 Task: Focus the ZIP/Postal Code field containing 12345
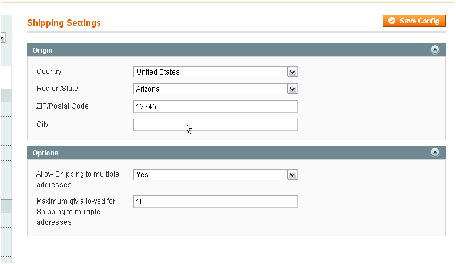[216, 107]
